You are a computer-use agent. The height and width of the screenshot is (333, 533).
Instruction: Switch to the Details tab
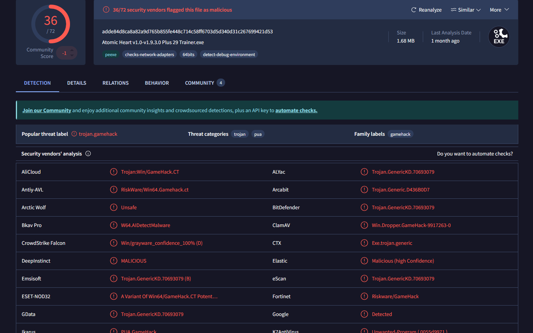click(x=77, y=83)
